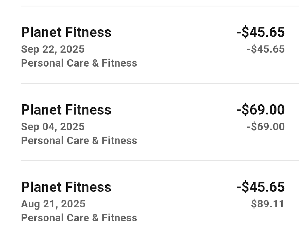Open the Sep 22 Planet Fitness merchant name
Screen dimensions: 299x246
(x=66, y=32)
